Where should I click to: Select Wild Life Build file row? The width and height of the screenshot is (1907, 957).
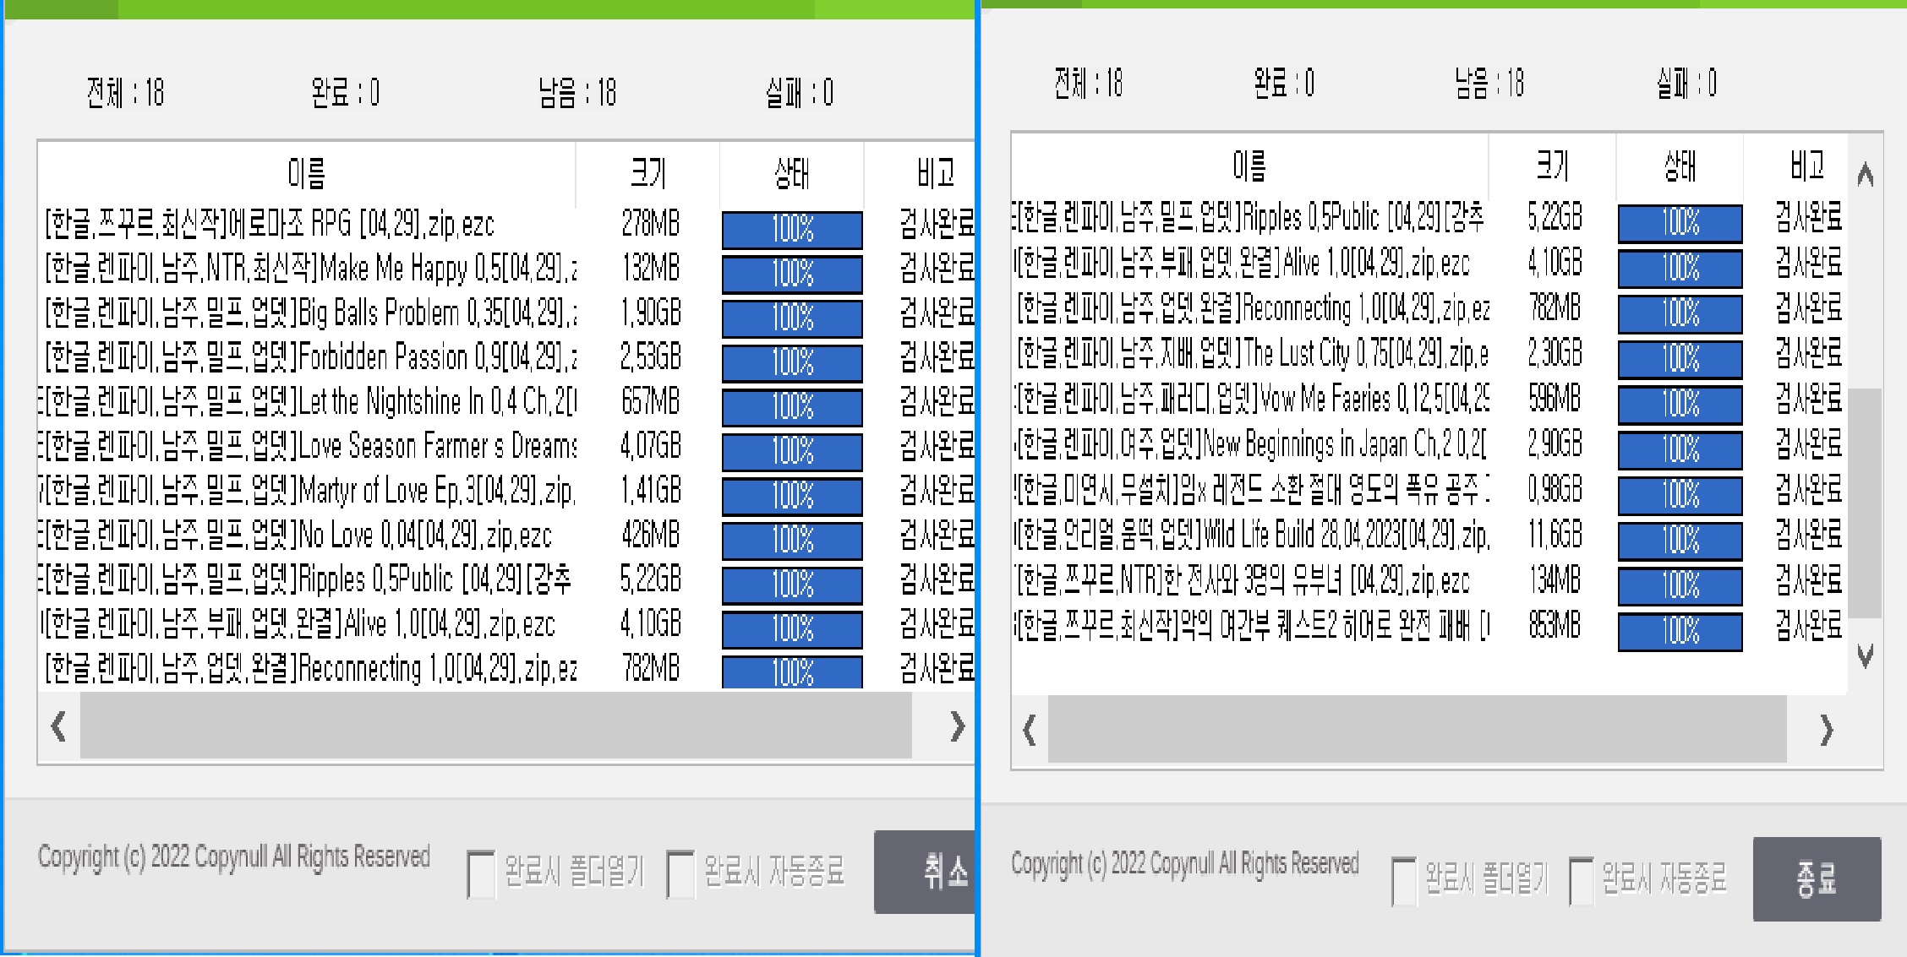(x=1251, y=535)
